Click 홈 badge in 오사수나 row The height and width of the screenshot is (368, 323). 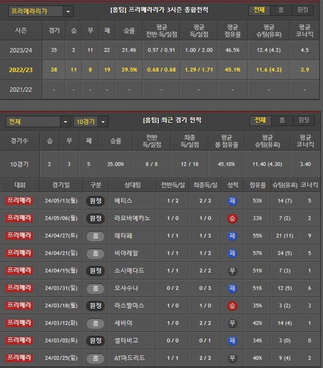point(95,288)
